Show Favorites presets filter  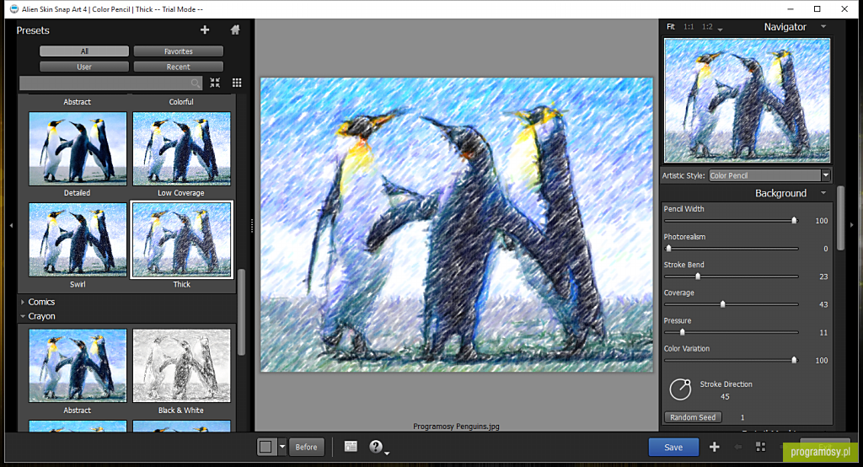(x=179, y=51)
